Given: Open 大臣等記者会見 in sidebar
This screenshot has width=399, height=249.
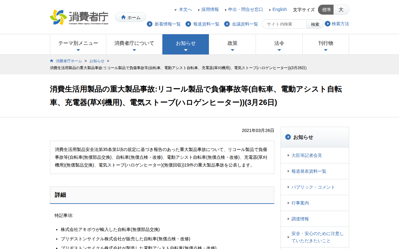Looking at the screenshot, I should (x=306, y=155).
